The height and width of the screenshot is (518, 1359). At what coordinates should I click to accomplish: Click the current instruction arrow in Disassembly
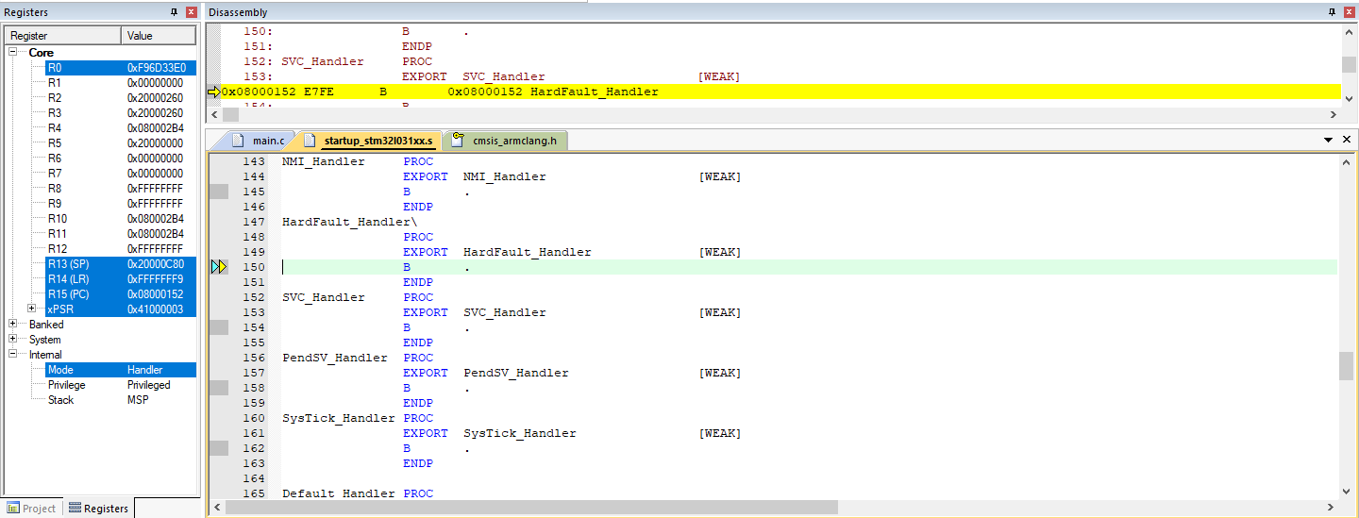213,92
